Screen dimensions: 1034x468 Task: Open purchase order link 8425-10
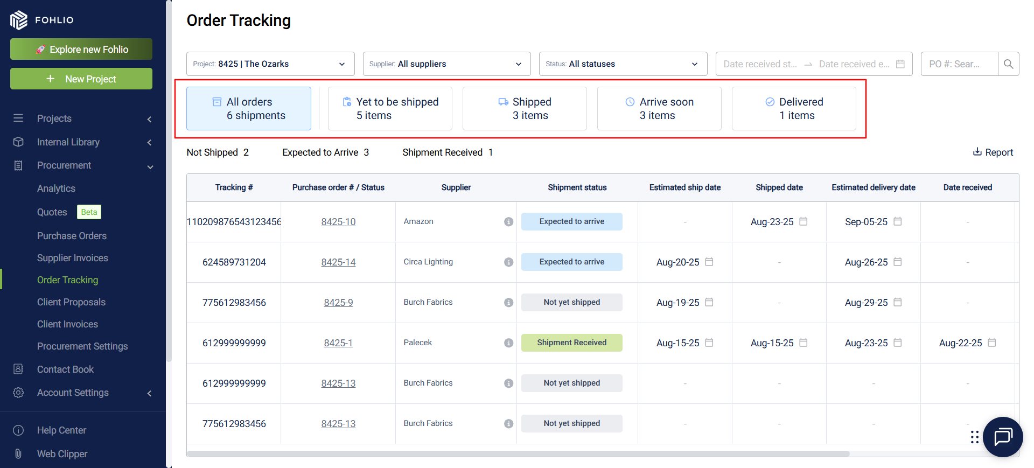point(338,222)
